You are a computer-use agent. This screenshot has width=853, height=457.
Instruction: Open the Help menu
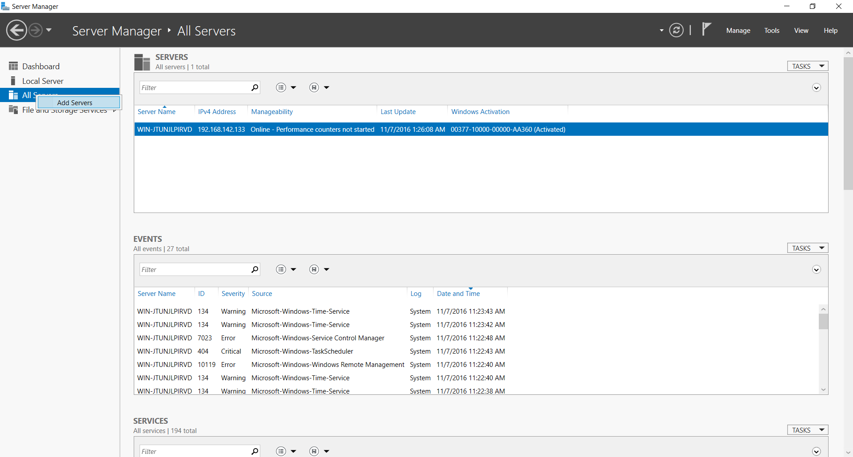[x=830, y=31]
